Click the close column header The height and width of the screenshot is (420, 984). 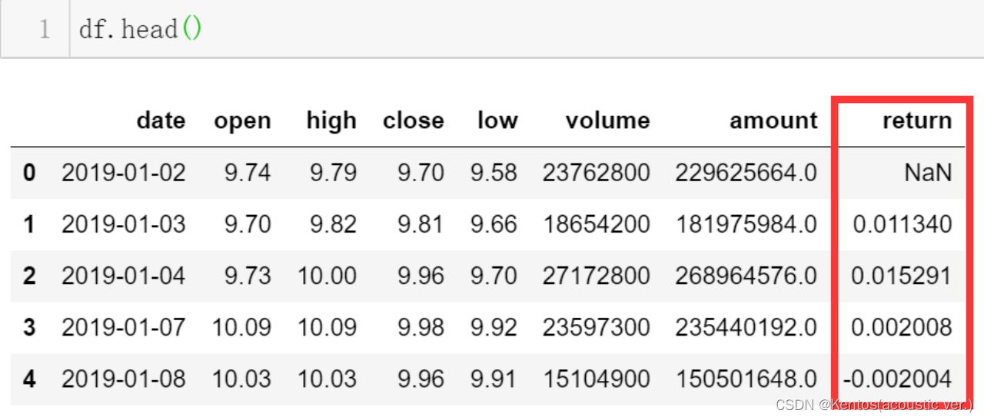point(413,121)
